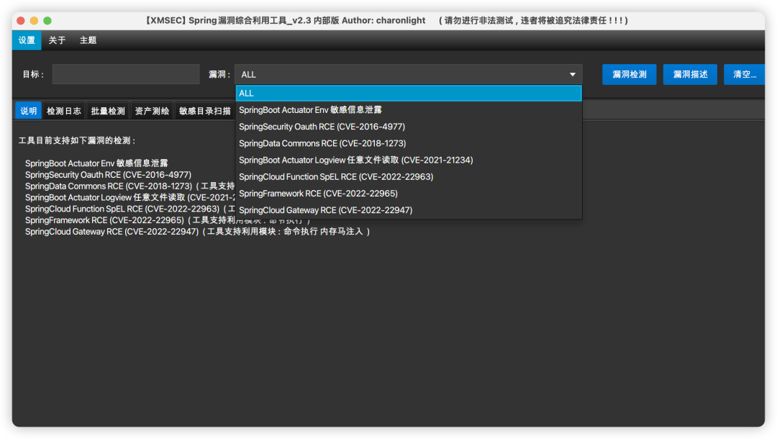Switch to the 检测日志 tab

click(64, 111)
